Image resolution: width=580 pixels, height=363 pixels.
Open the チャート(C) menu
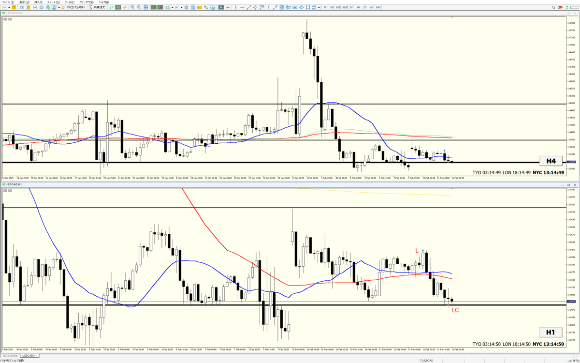pyautogui.click(x=53, y=2)
